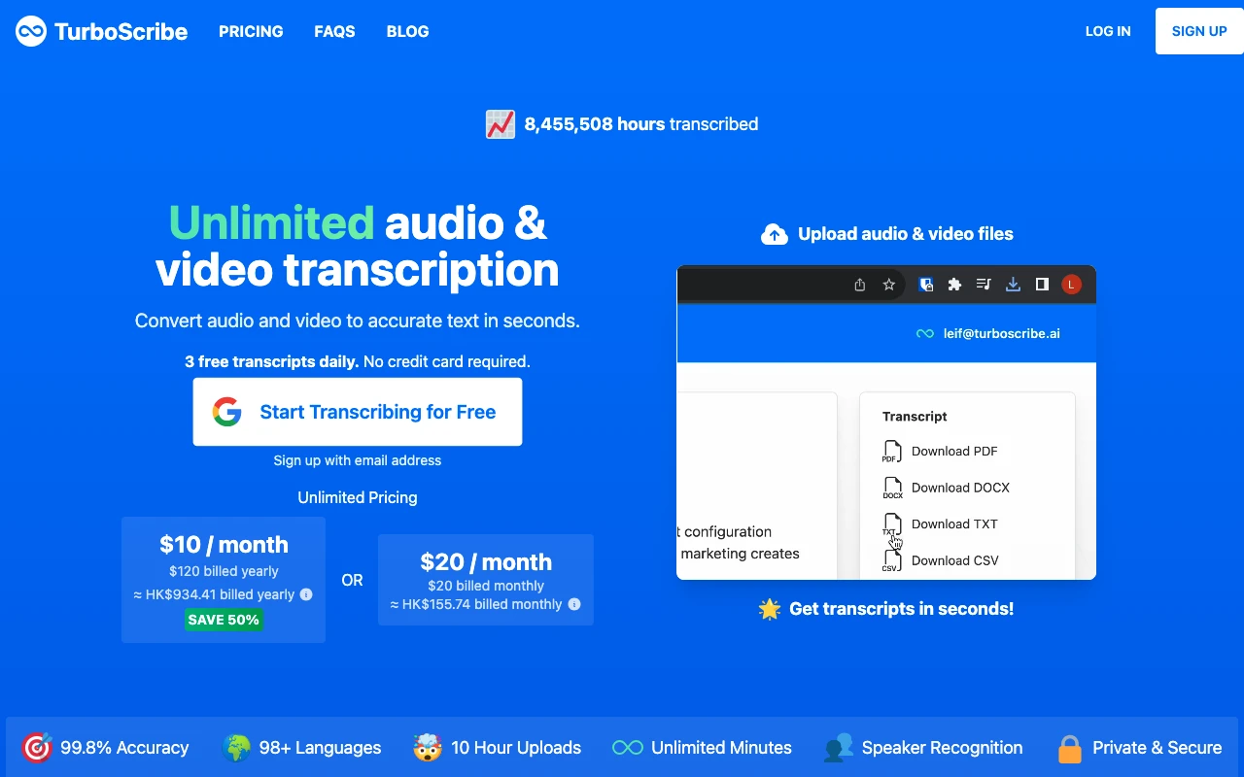The image size is (1244, 777).
Task: Click the LOG IN link
Action: [1108, 30]
